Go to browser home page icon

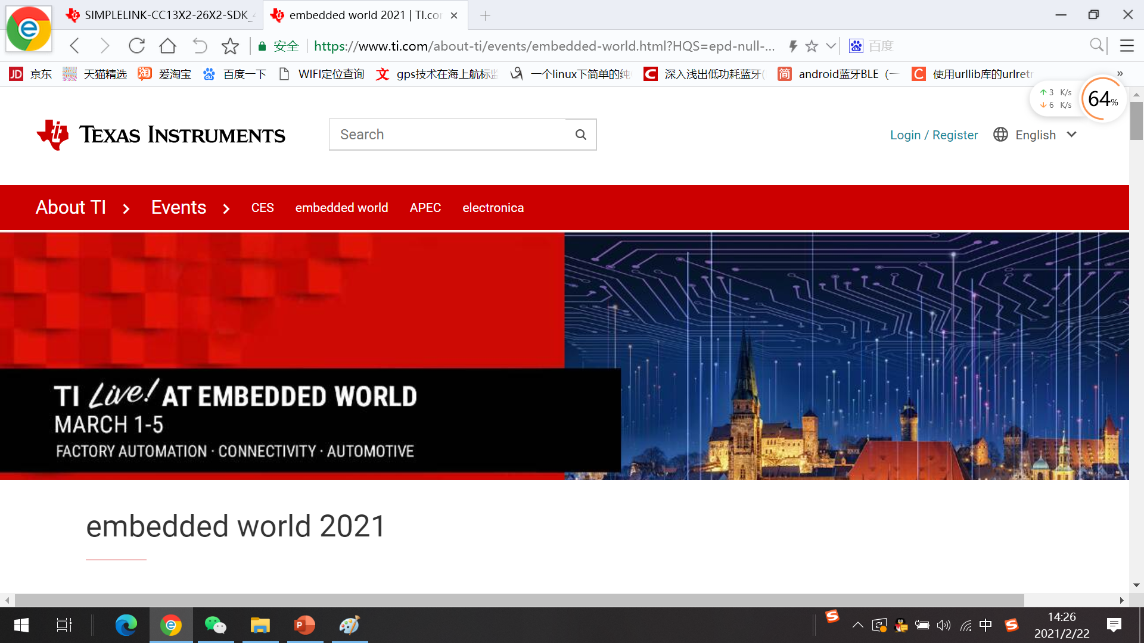(x=167, y=46)
